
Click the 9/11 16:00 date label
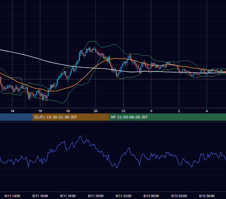point(40,196)
